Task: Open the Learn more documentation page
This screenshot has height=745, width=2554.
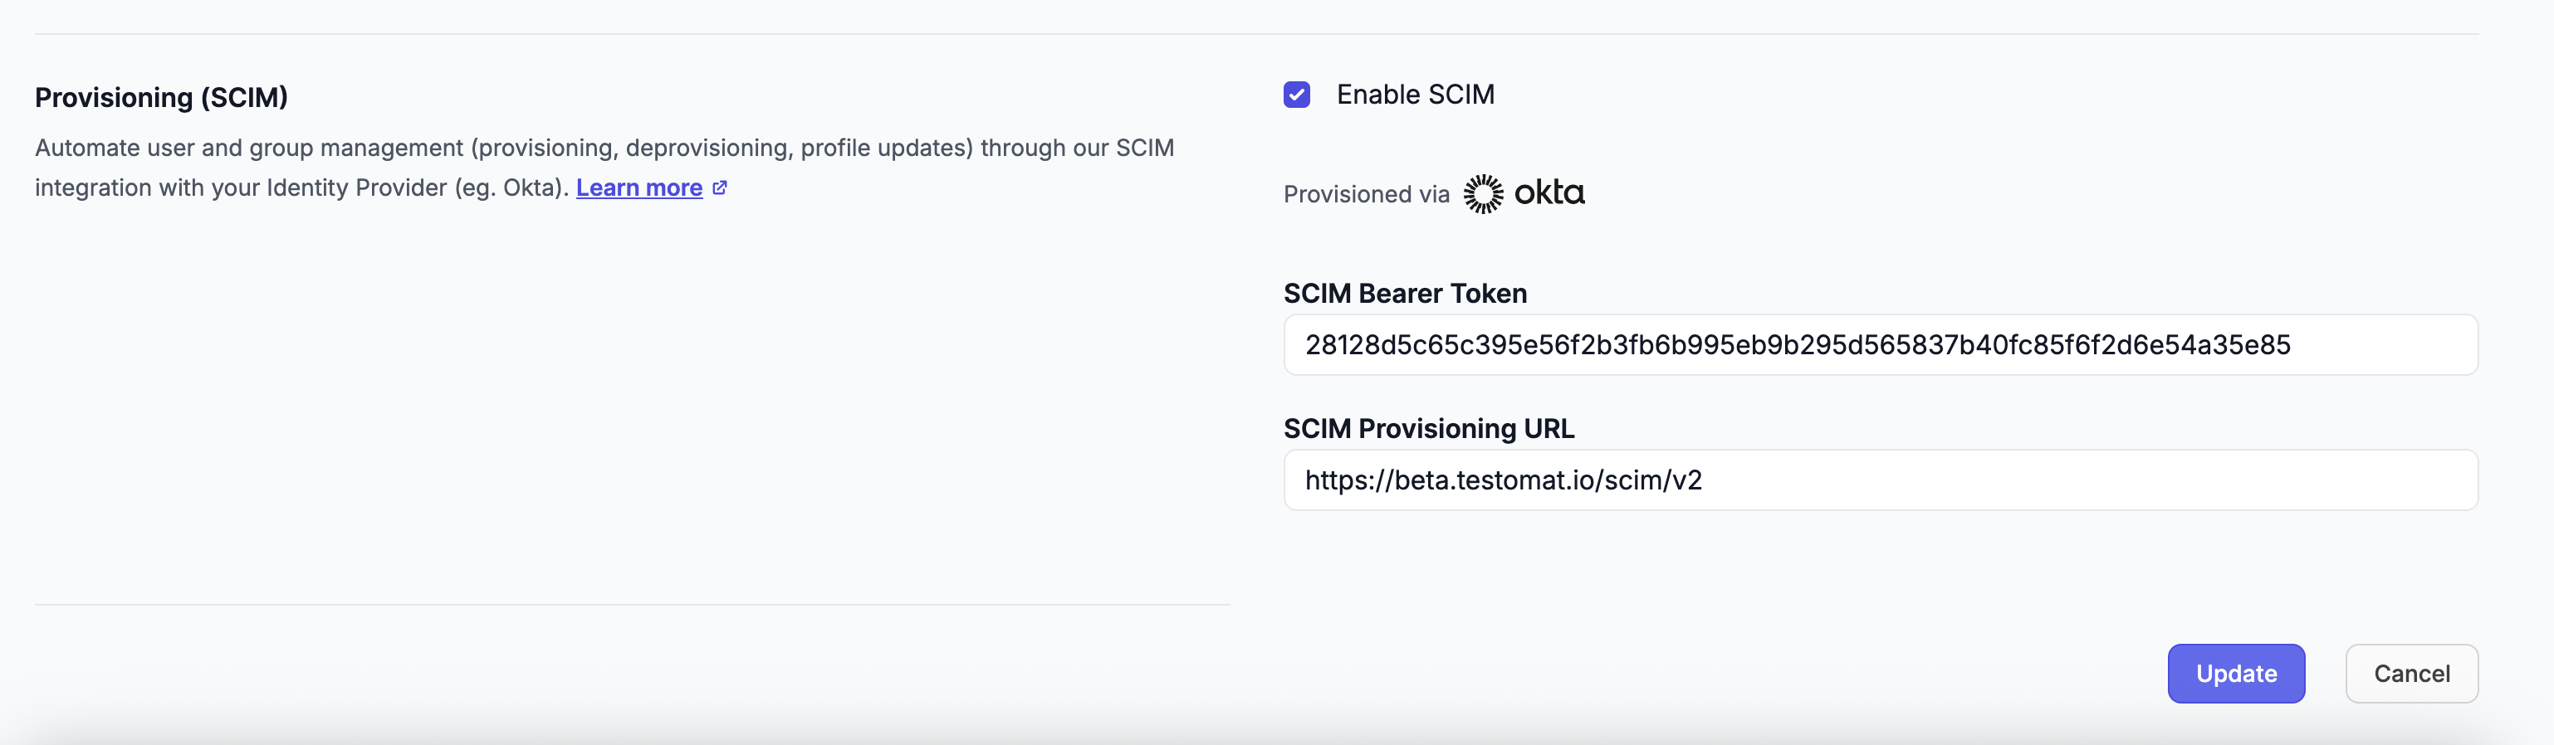Action: click(x=639, y=187)
